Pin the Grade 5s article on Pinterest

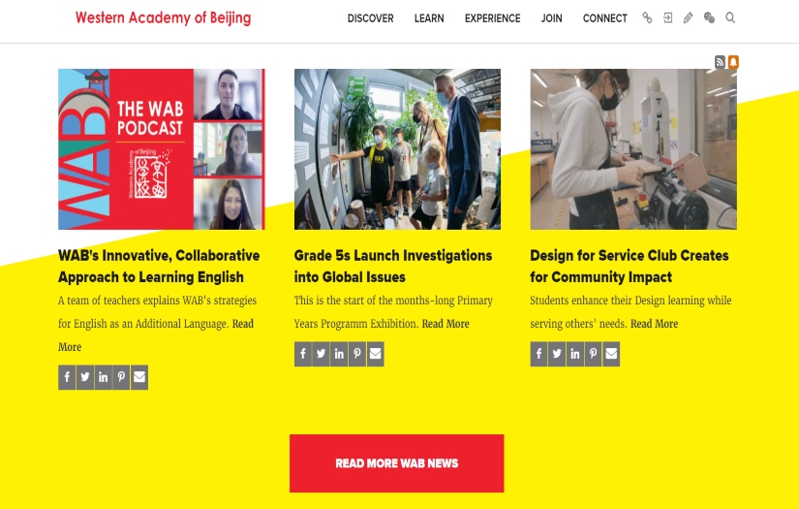coord(357,354)
